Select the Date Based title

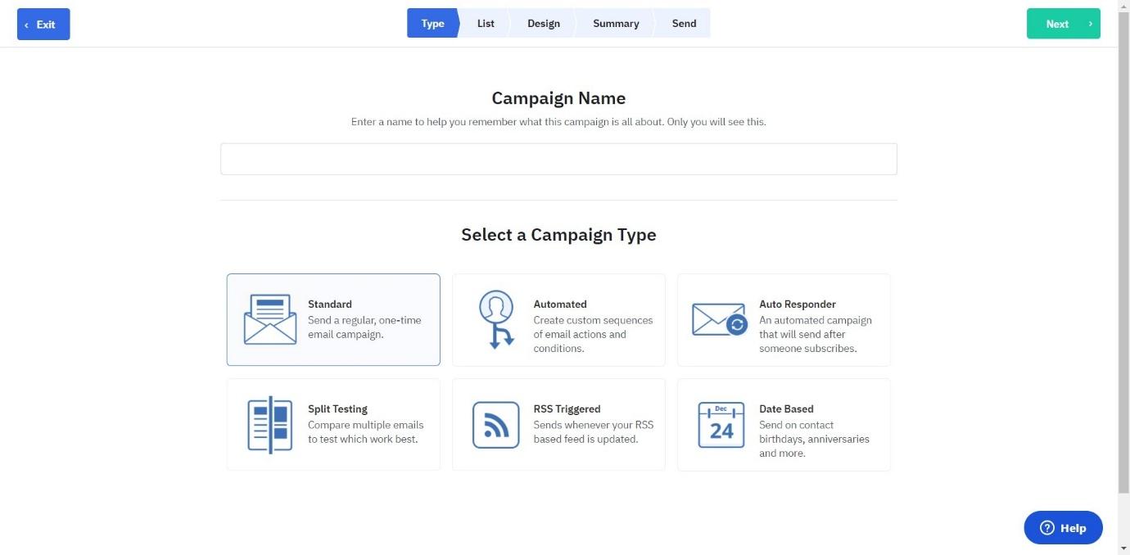[x=786, y=408]
